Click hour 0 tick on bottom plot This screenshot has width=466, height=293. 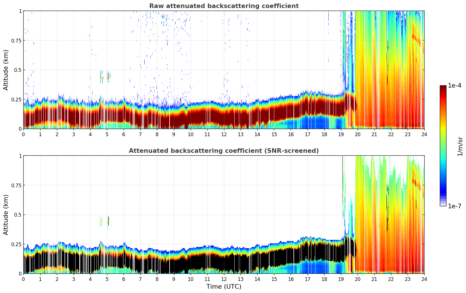pos(23,279)
